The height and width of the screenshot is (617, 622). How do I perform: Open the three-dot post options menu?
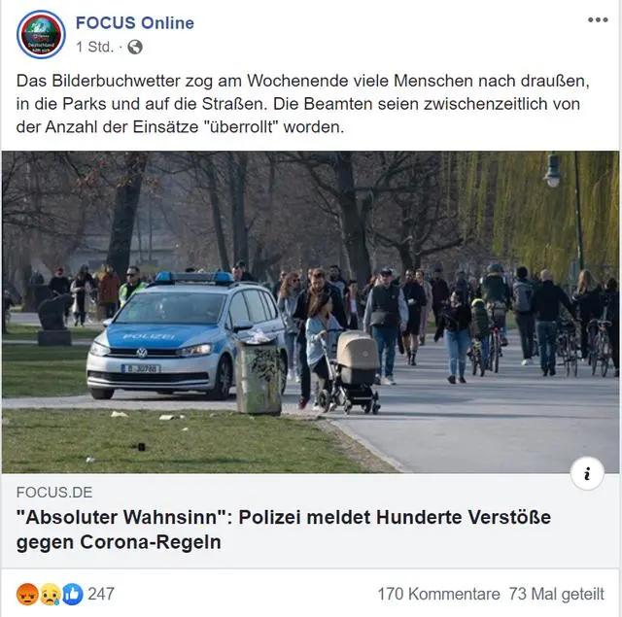(598, 19)
